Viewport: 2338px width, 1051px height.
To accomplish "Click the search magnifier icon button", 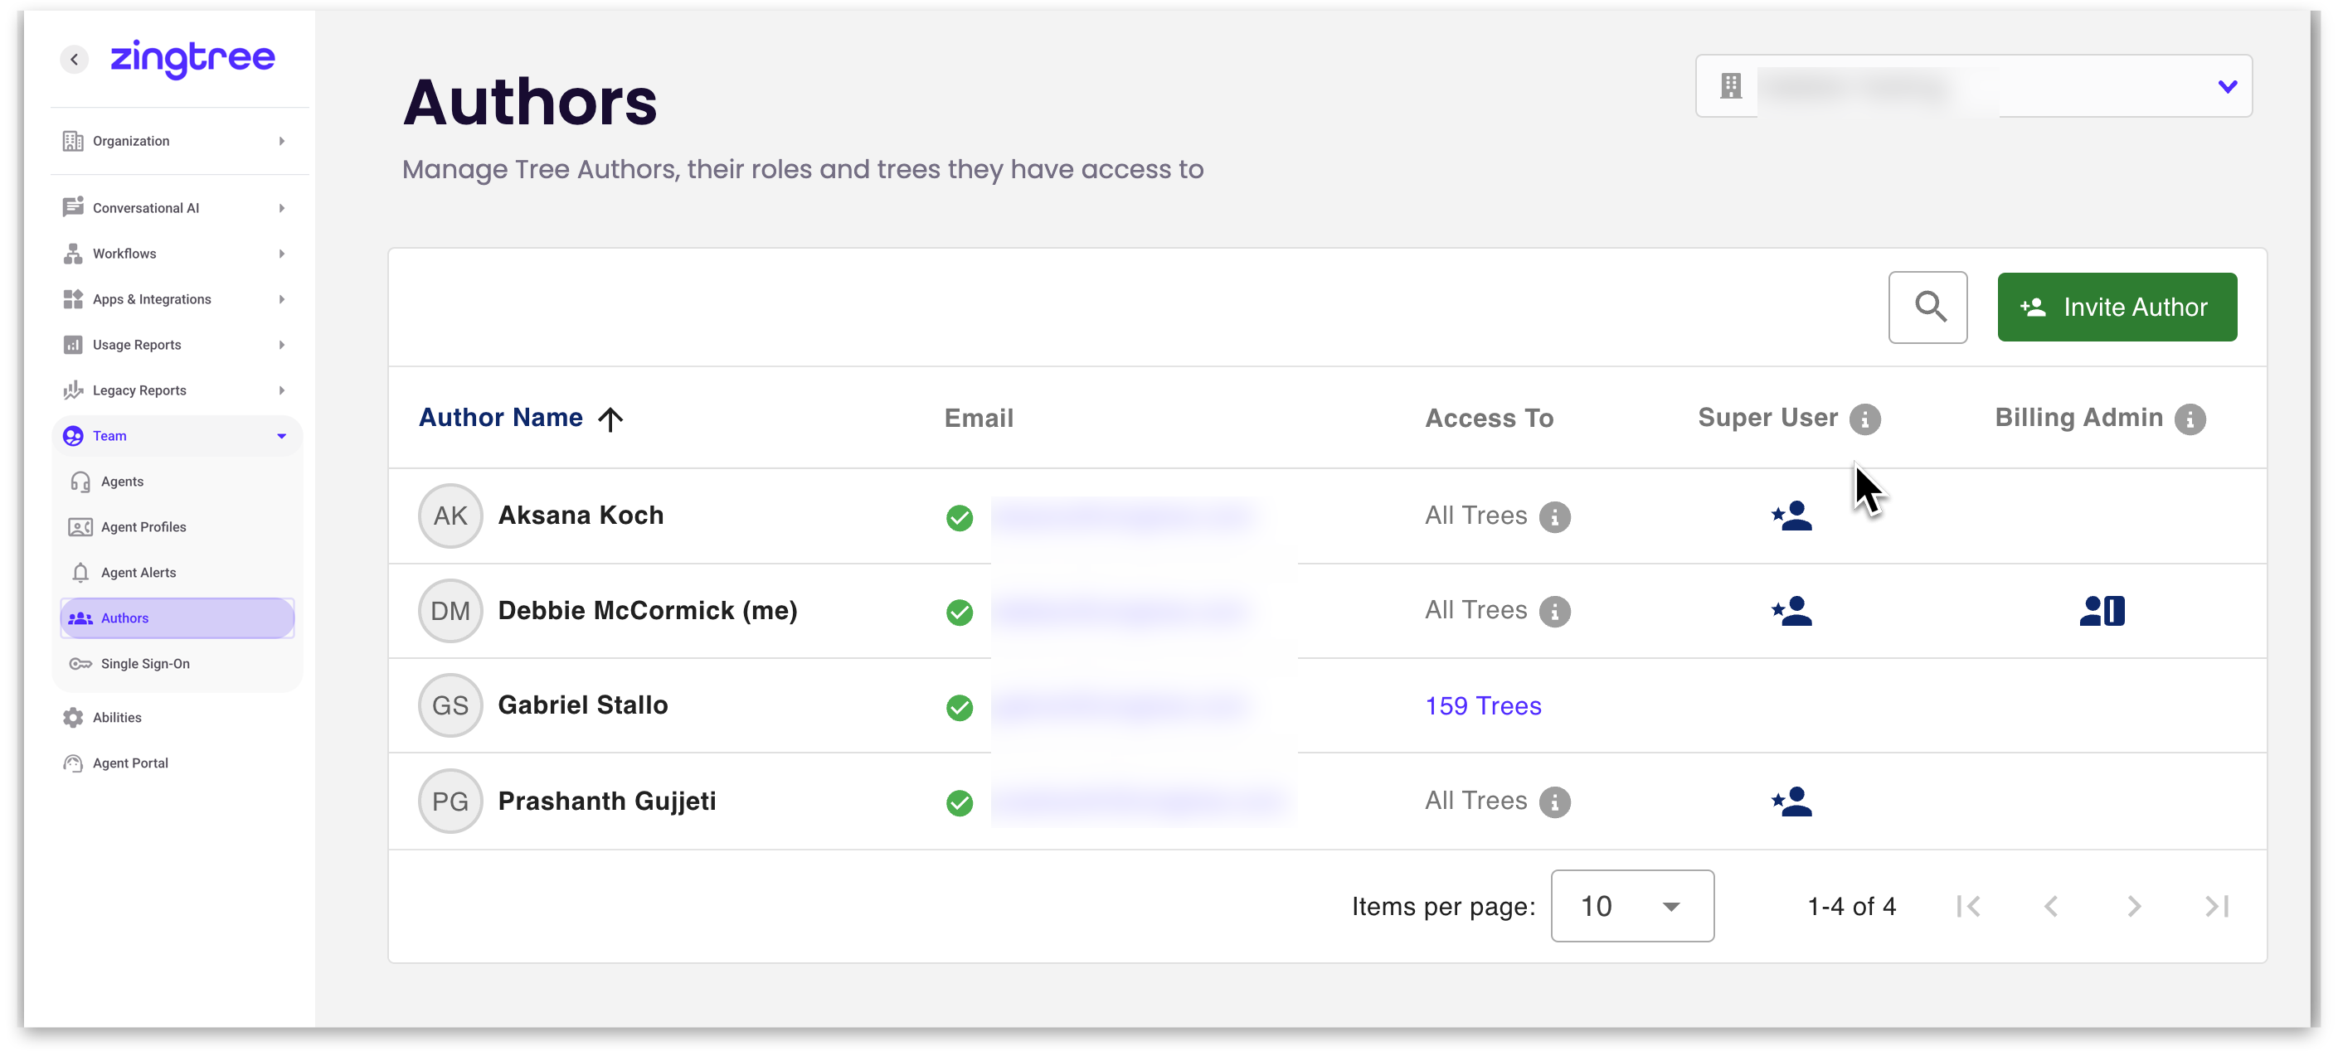I will pos(1927,307).
